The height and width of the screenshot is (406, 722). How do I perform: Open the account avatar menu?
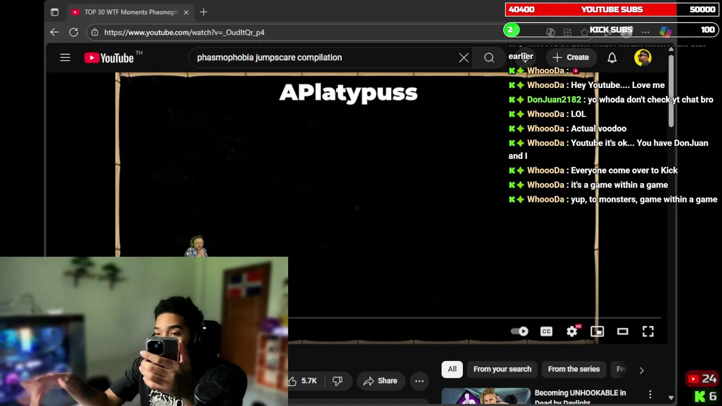642,58
